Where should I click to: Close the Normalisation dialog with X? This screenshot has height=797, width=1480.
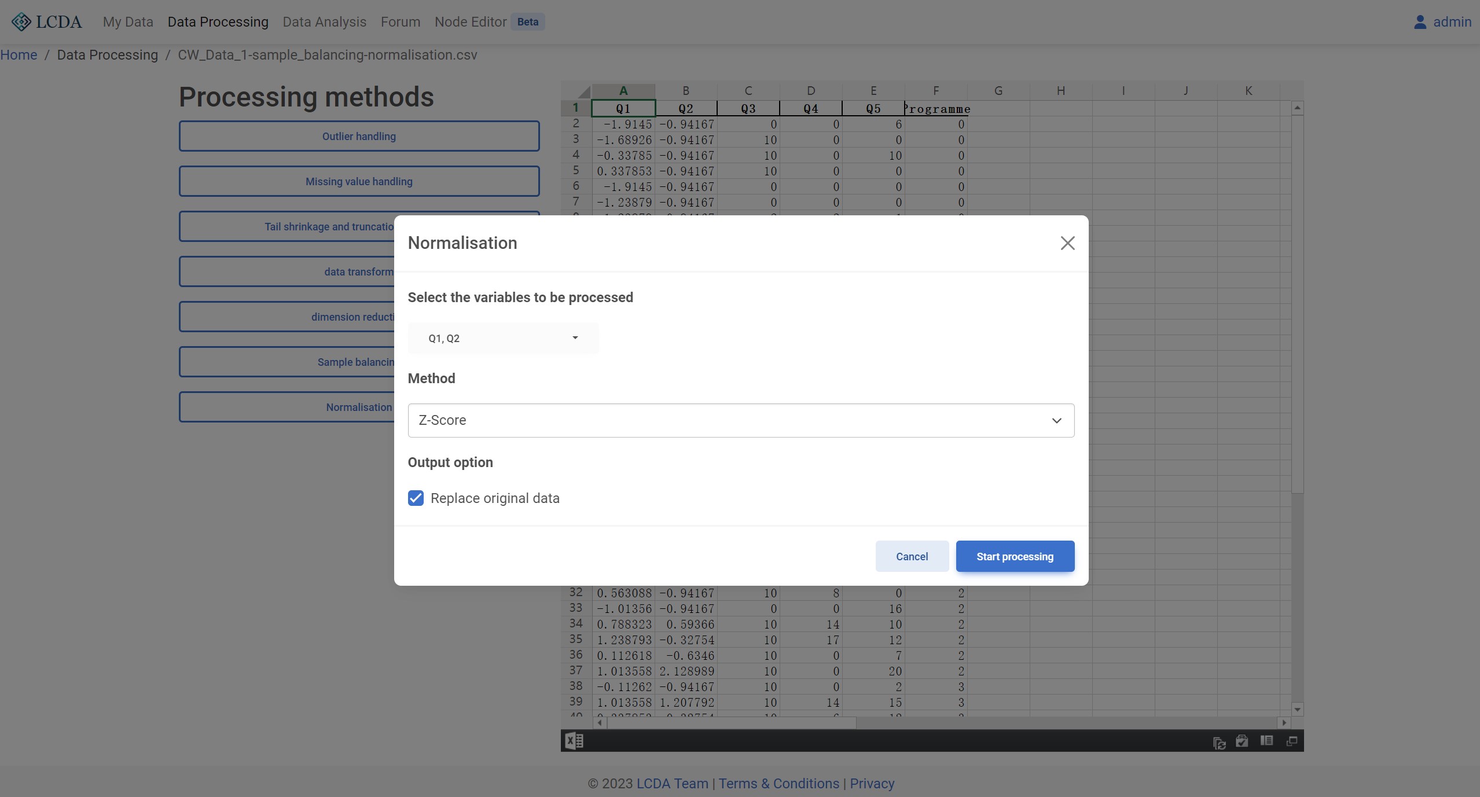1067,243
